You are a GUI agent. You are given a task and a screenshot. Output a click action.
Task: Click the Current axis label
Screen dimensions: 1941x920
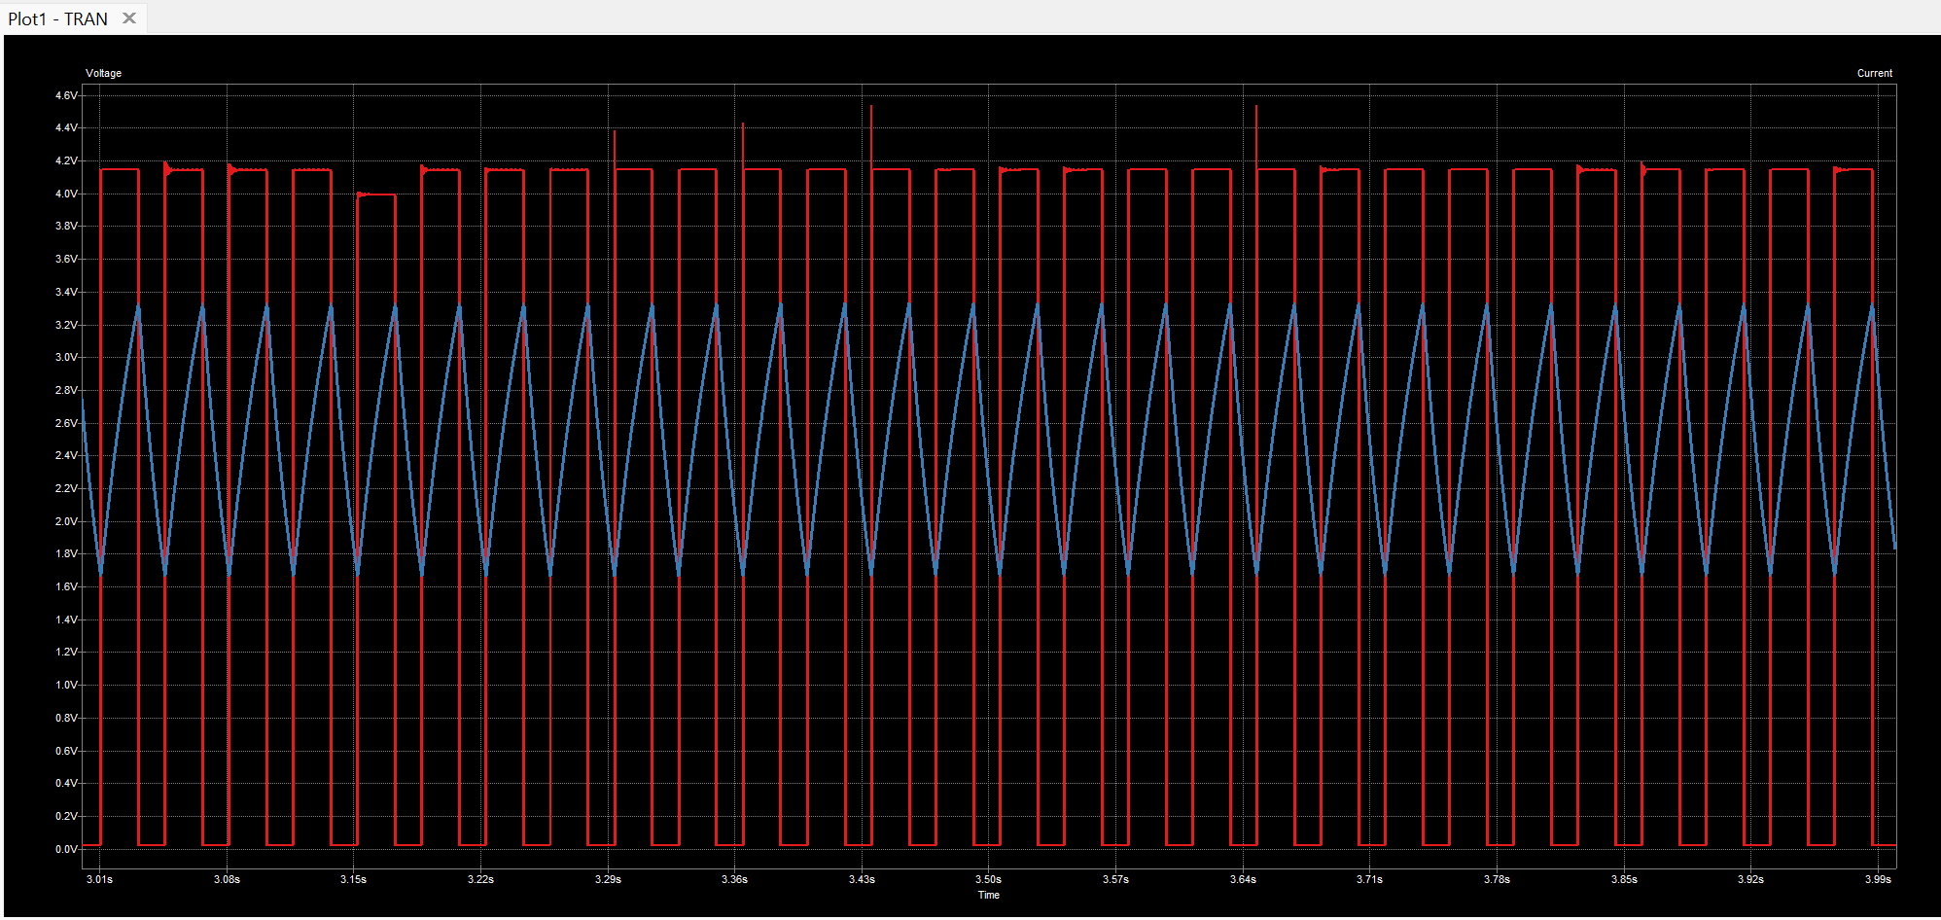(1875, 73)
